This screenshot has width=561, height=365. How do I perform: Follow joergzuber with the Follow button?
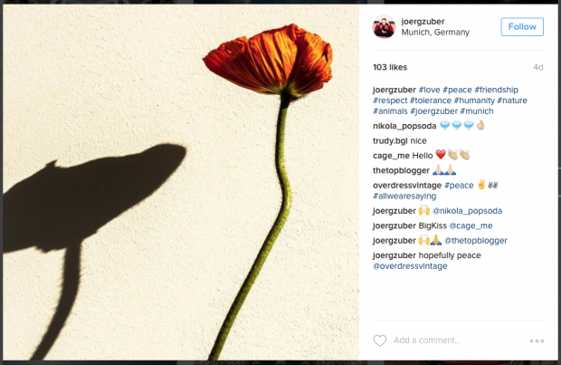522,27
